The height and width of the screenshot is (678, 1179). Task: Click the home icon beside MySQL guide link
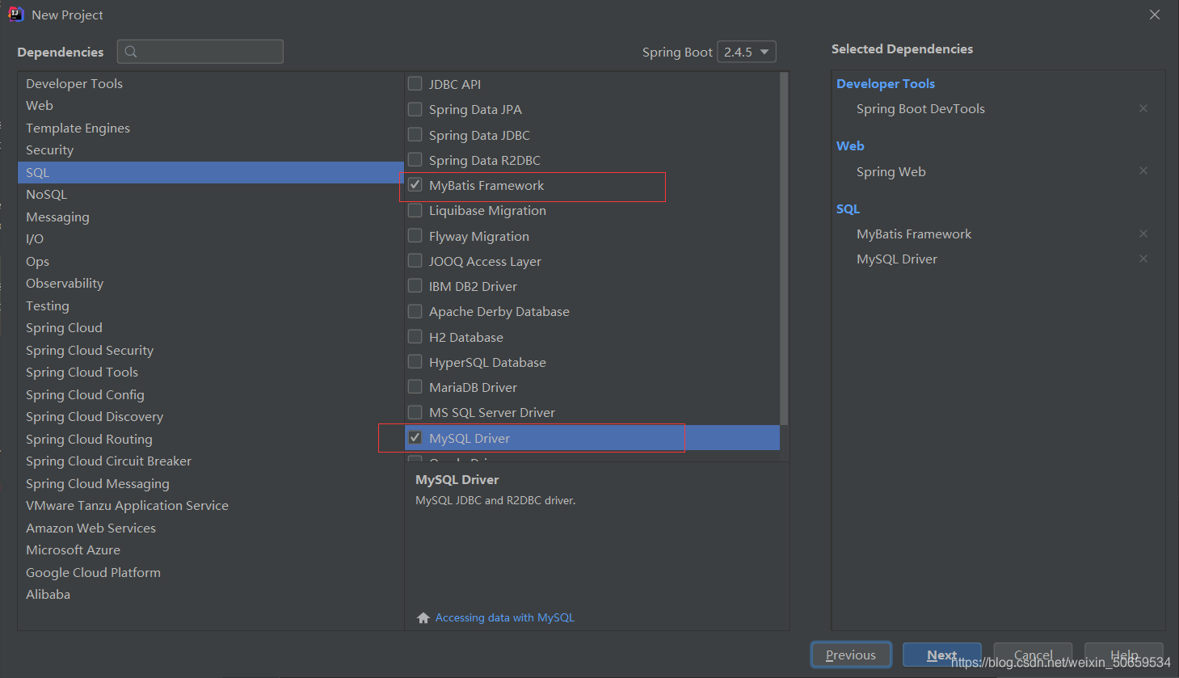(x=423, y=617)
